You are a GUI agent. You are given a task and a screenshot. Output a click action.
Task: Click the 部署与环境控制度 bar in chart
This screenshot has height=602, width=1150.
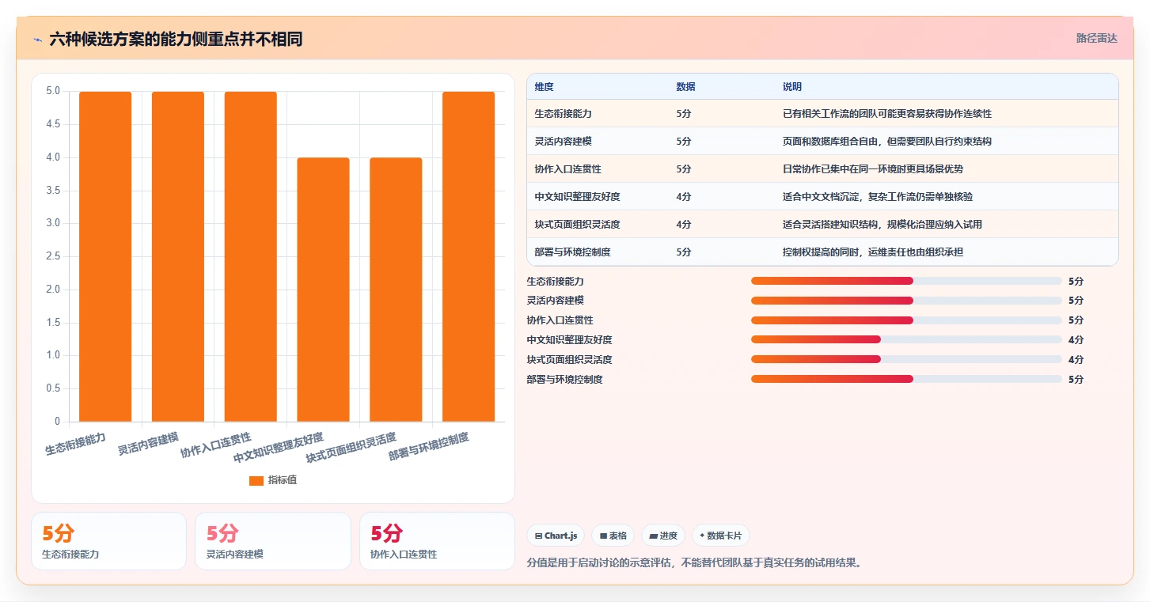[469, 256]
